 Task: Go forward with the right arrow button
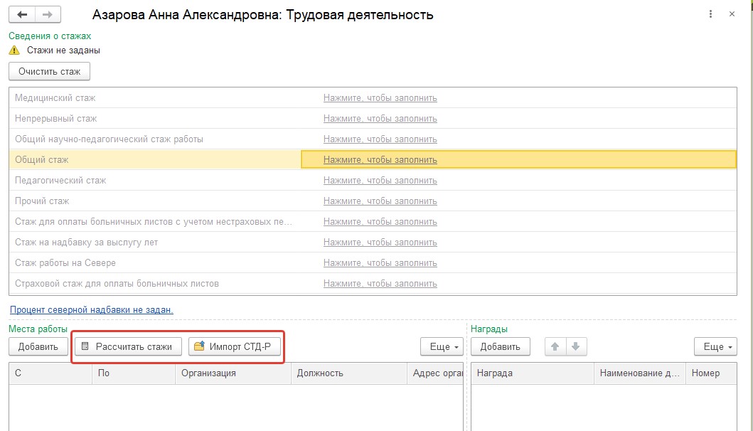click(x=48, y=14)
